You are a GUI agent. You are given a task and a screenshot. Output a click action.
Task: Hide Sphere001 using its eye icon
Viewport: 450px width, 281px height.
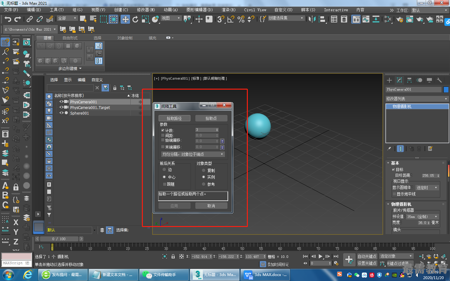click(62, 113)
